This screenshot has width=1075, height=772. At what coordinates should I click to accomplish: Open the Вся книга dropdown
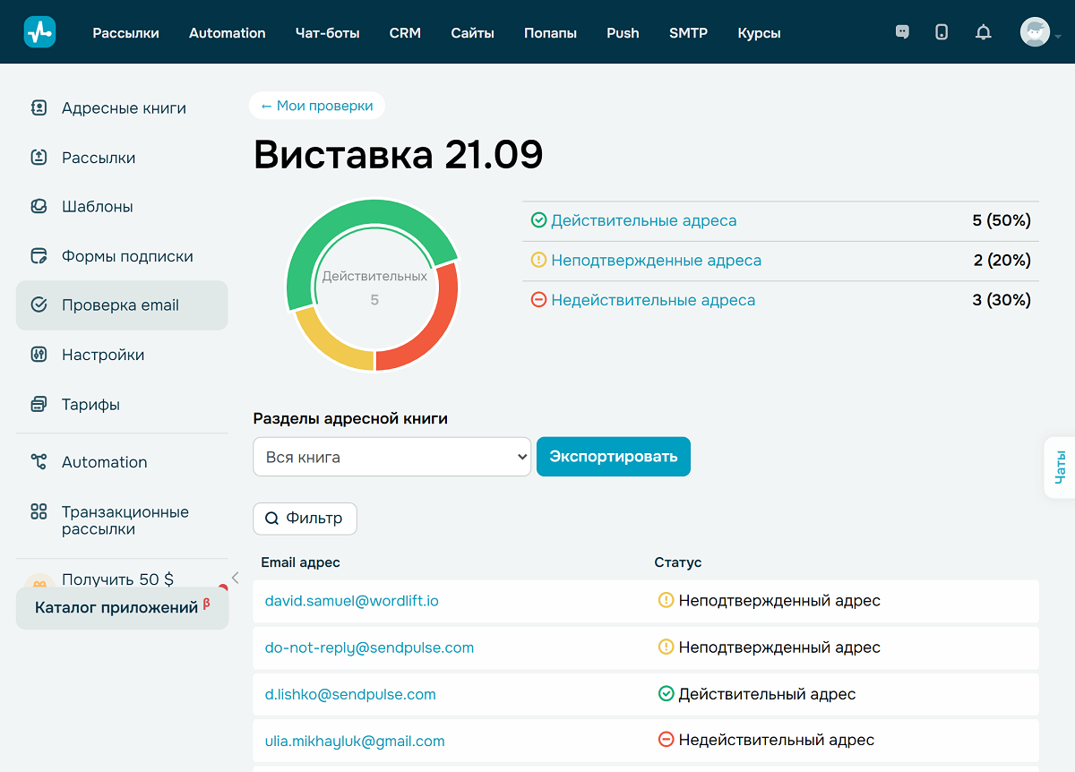391,456
